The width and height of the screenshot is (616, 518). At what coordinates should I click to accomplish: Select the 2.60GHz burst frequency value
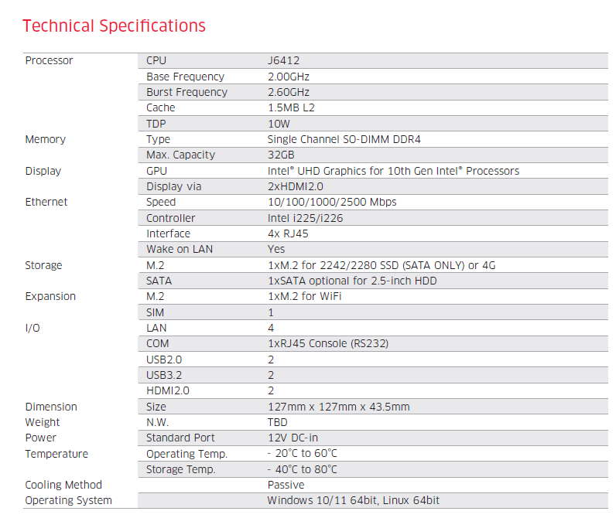289,92
